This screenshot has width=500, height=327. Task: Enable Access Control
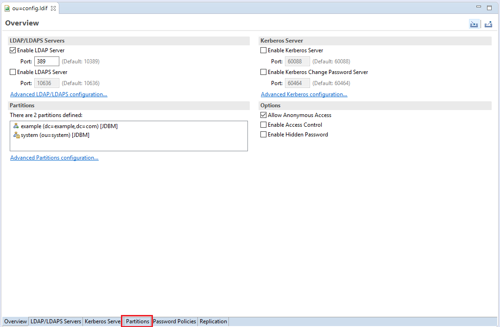(263, 124)
